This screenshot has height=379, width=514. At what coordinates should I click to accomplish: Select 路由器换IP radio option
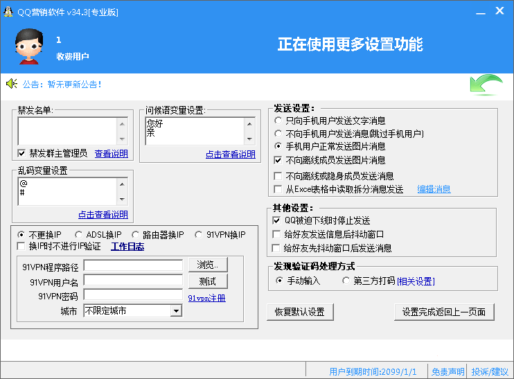[x=135, y=235]
